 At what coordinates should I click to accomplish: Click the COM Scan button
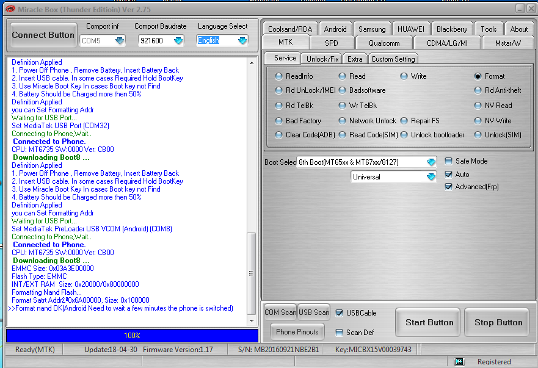(280, 312)
